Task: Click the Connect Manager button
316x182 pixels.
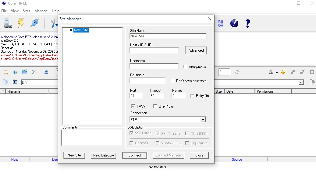Action: click(169, 155)
